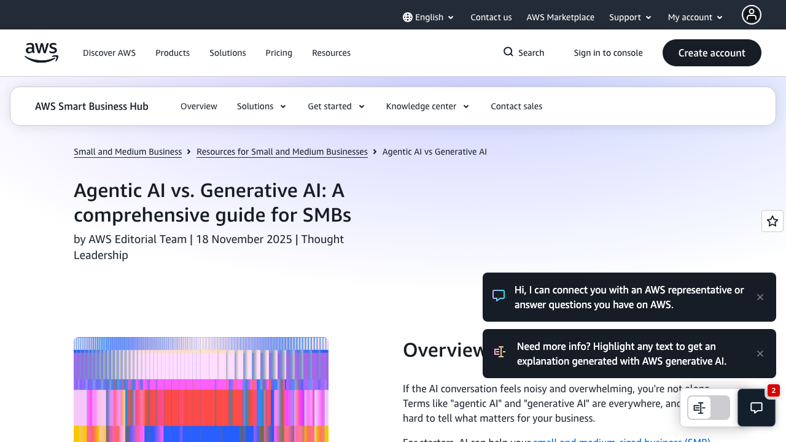786x442 pixels.
Task: Dismiss the AWS representative chat message
Action: click(760, 297)
